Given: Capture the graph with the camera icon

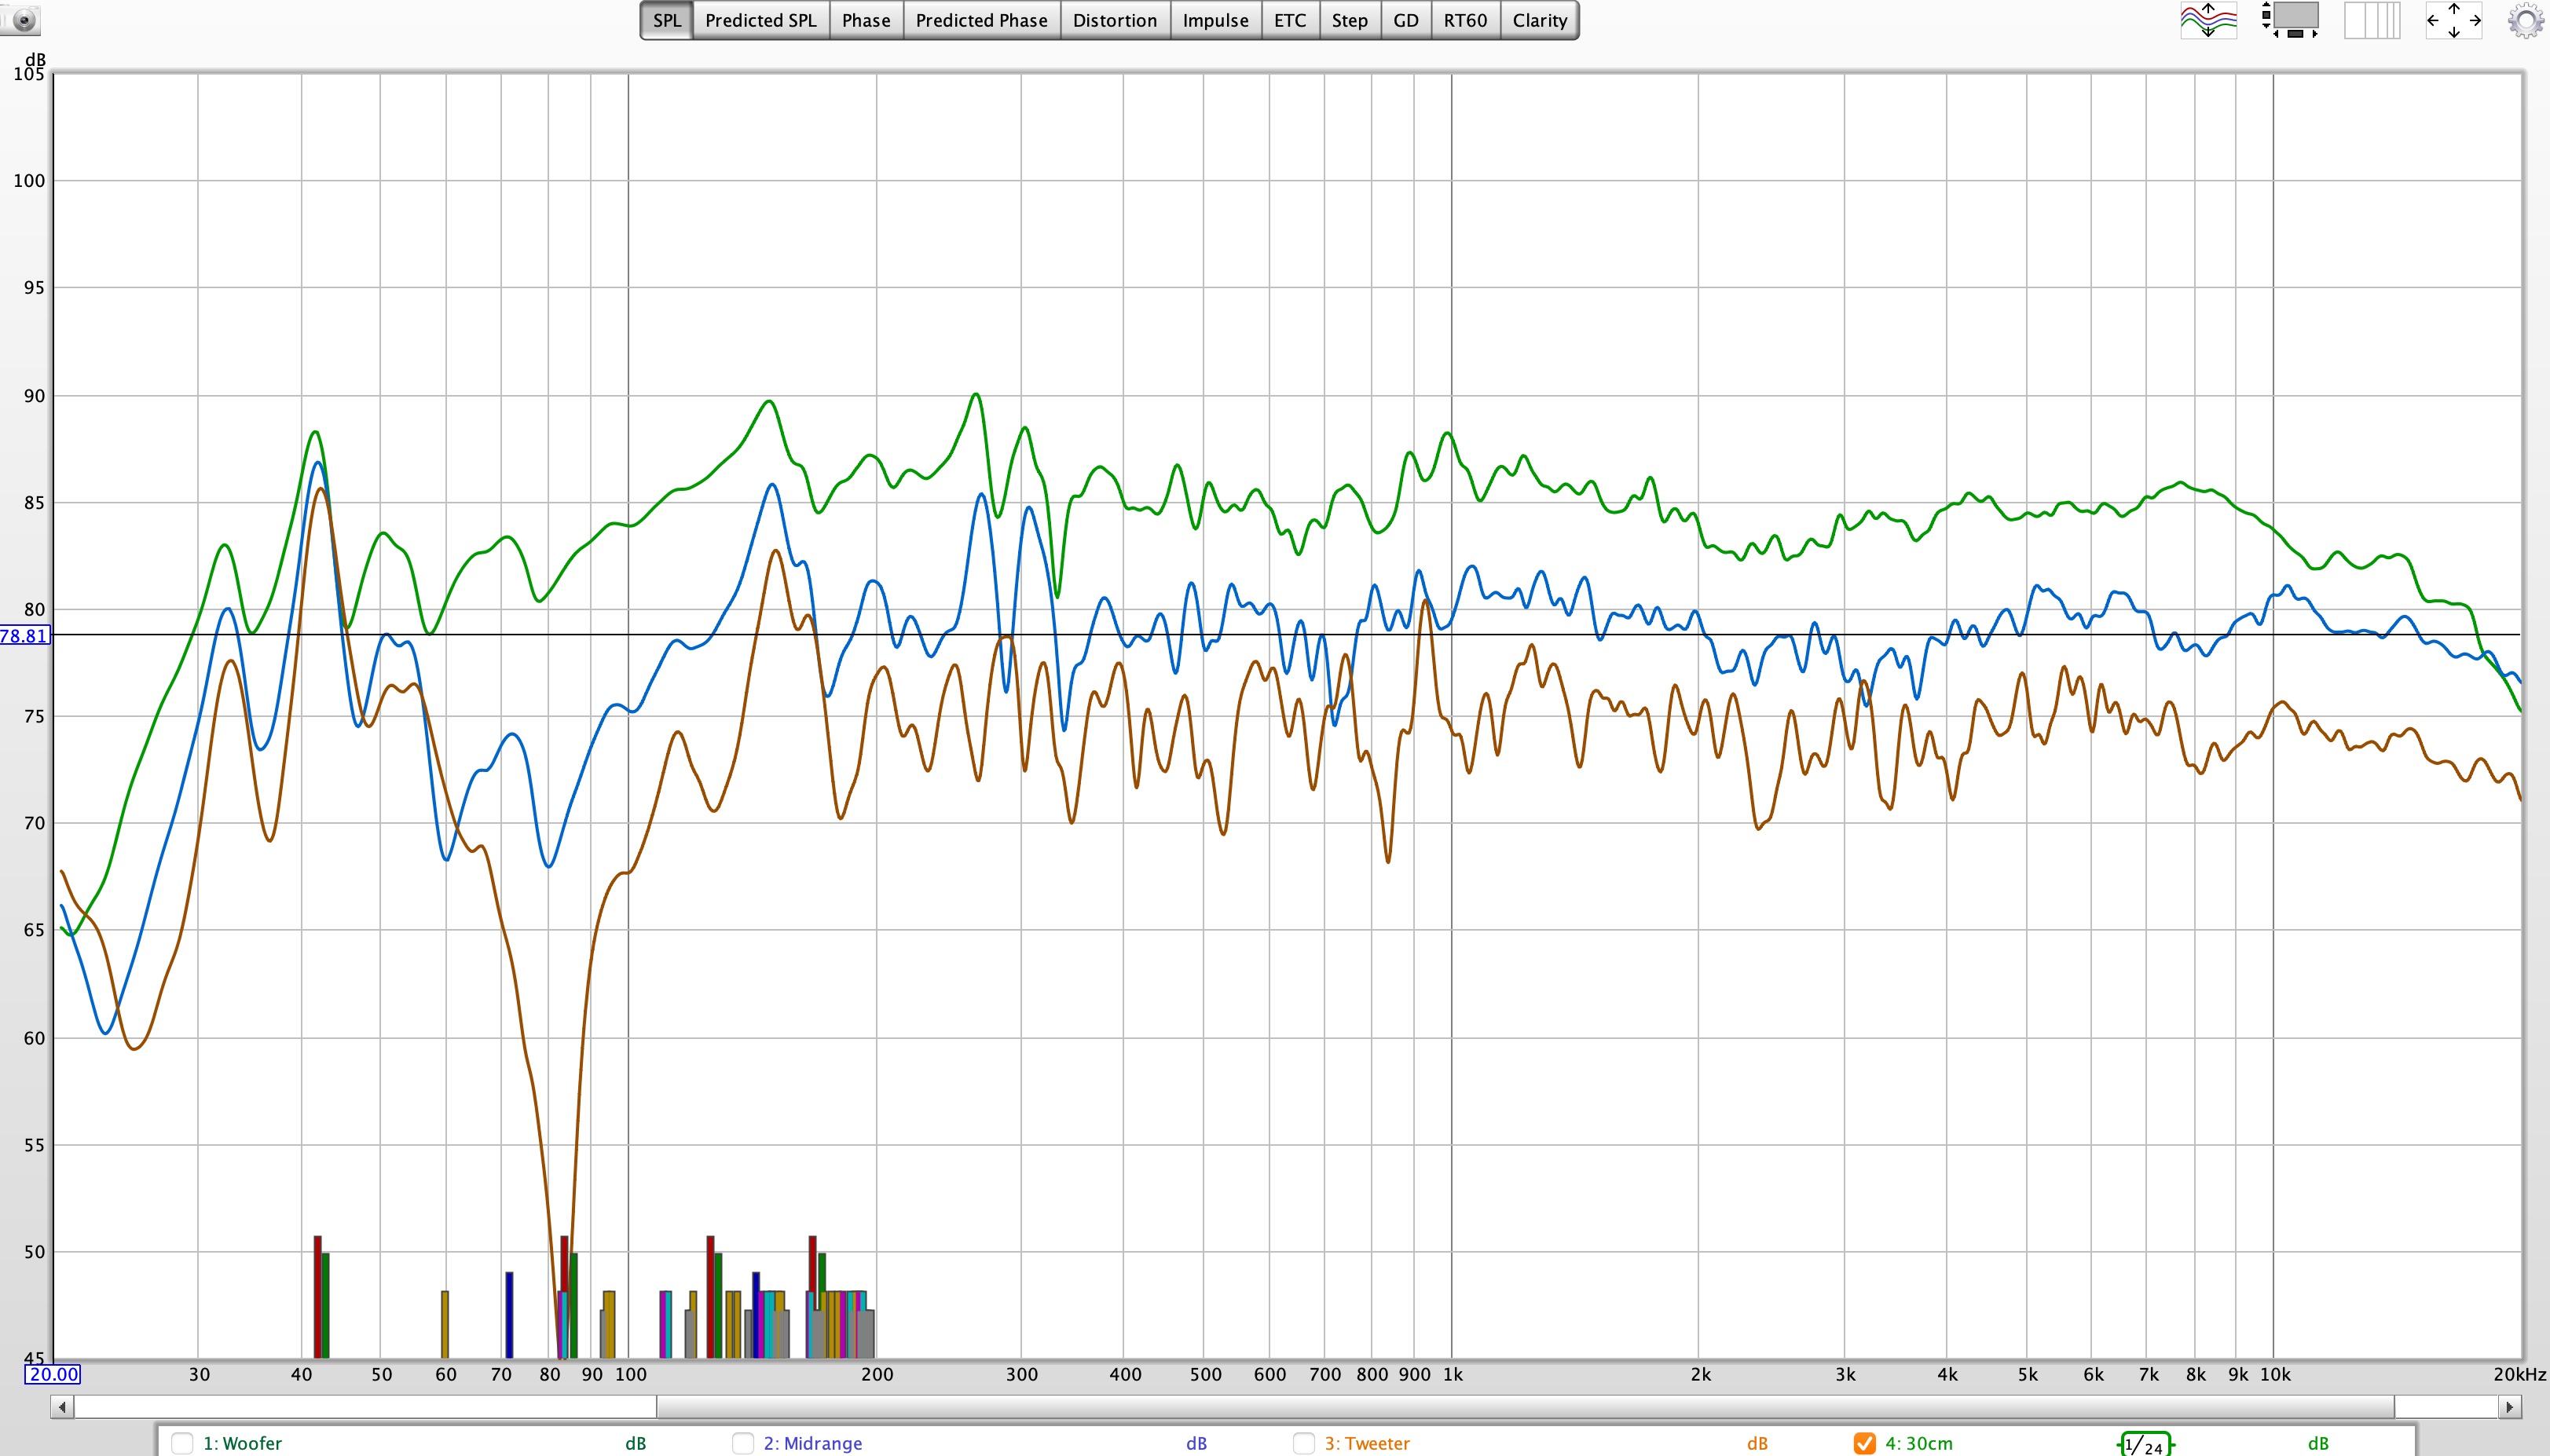Looking at the screenshot, I should (21, 19).
